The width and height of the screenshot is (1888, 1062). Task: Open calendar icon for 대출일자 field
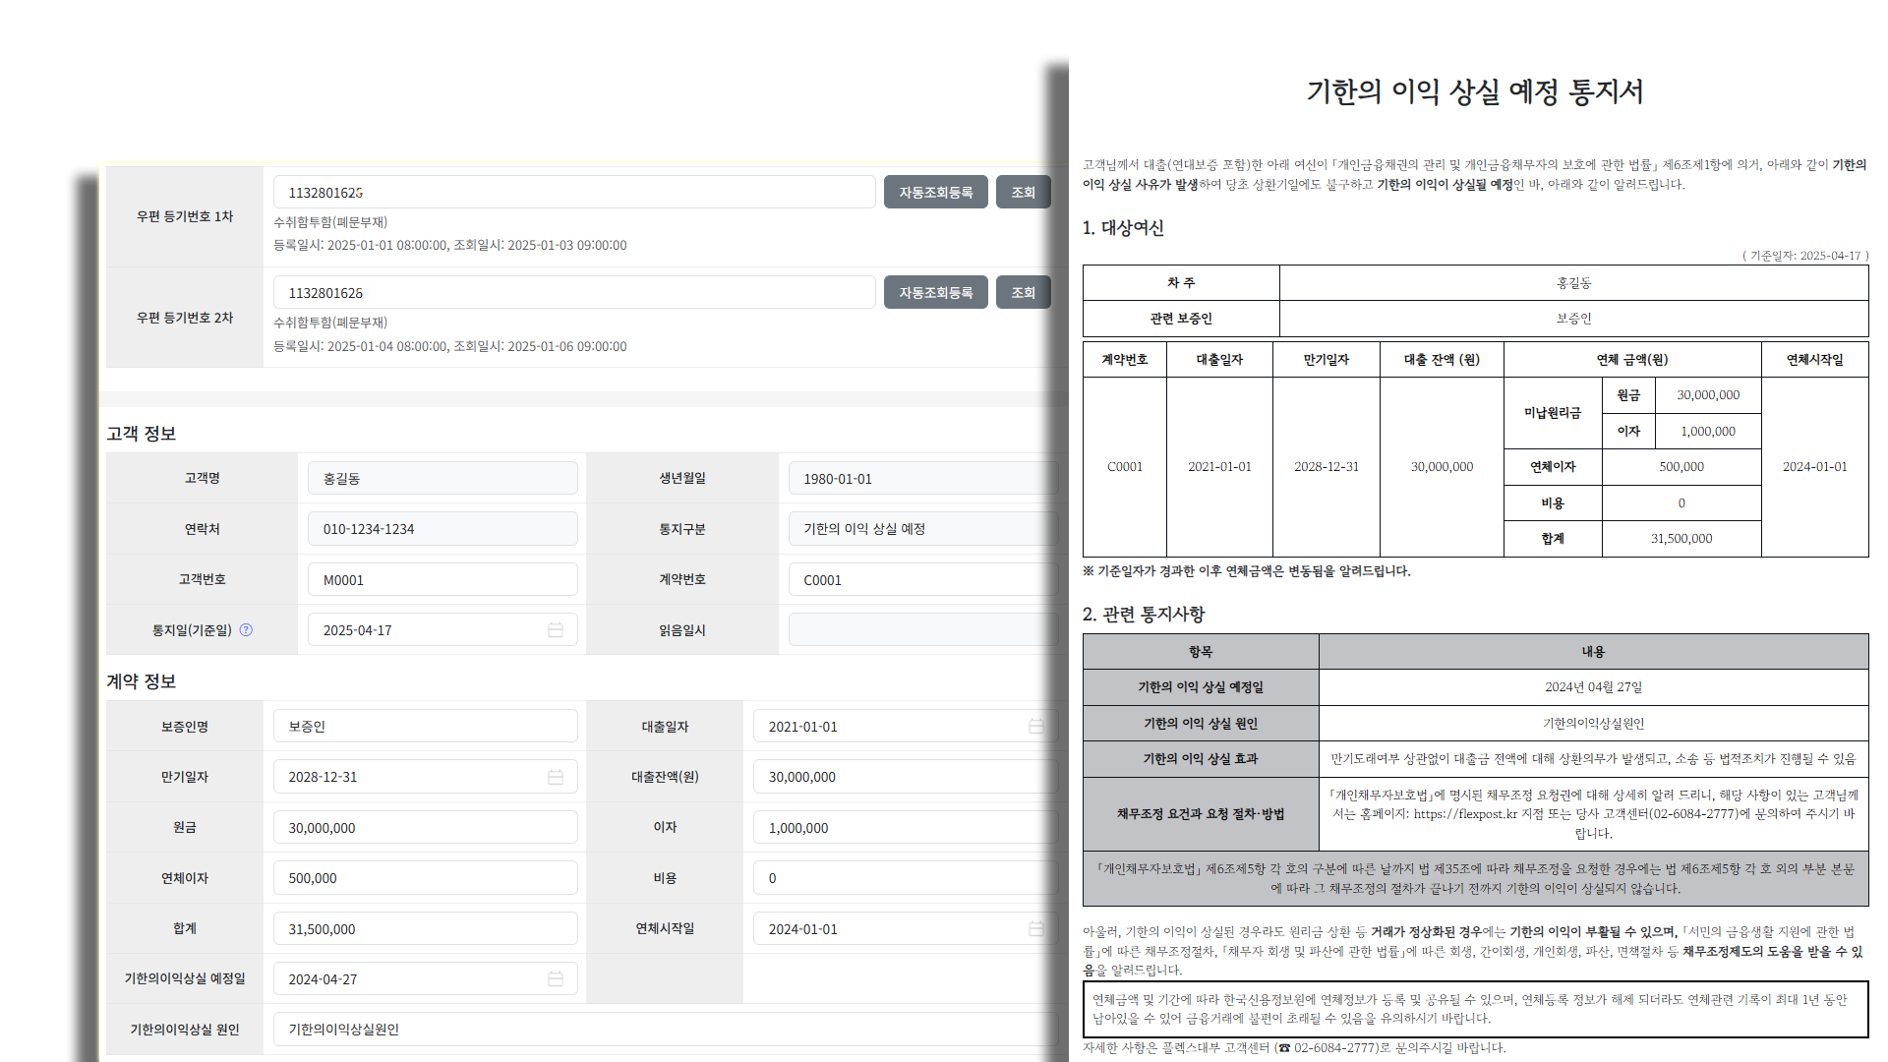[x=1035, y=727]
